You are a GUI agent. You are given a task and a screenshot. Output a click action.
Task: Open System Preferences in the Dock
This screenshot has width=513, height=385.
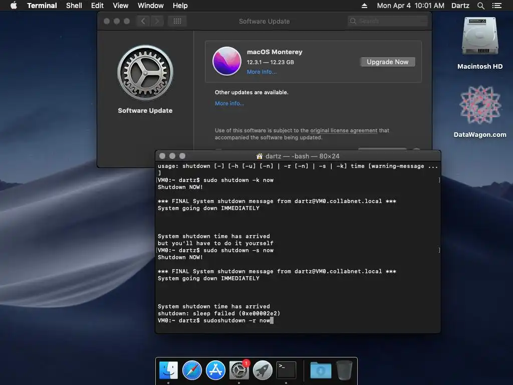[239, 370]
